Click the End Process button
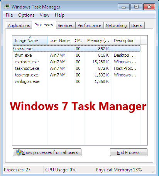 click(x=129, y=152)
